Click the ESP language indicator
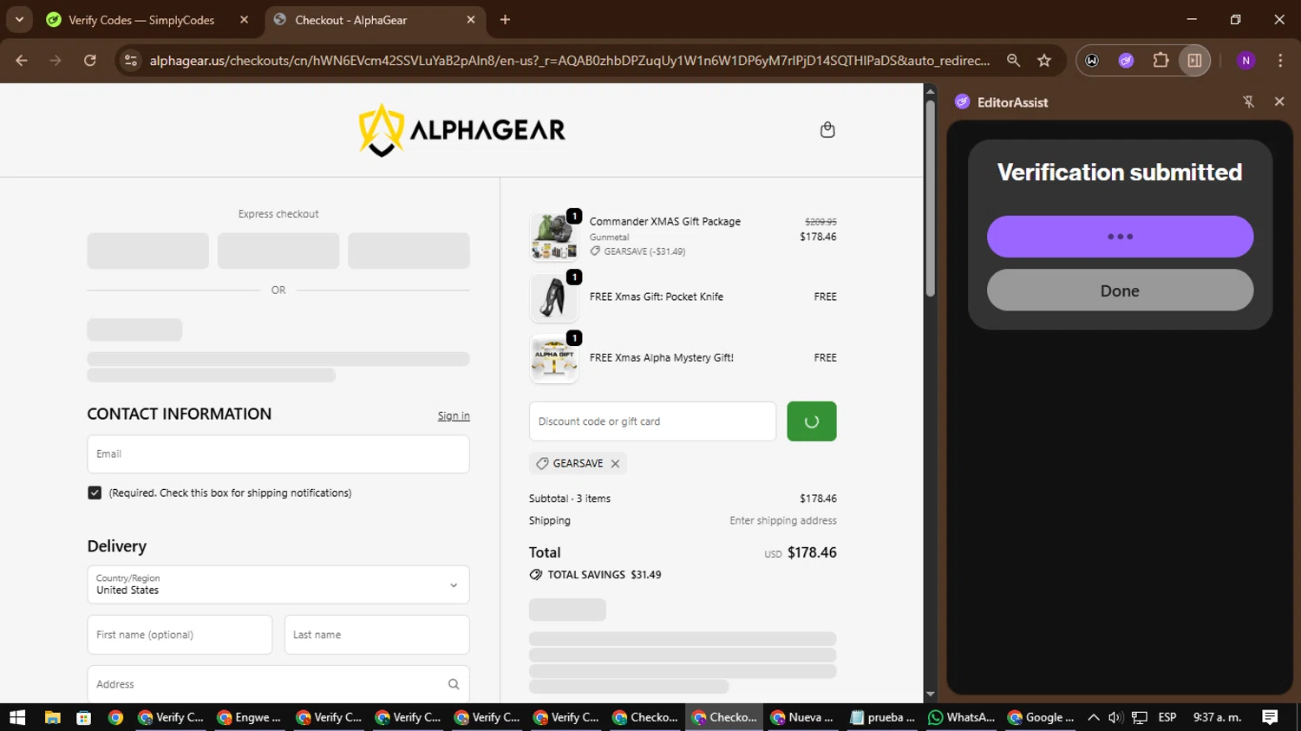Viewport: 1301px width, 731px height. (x=1167, y=717)
